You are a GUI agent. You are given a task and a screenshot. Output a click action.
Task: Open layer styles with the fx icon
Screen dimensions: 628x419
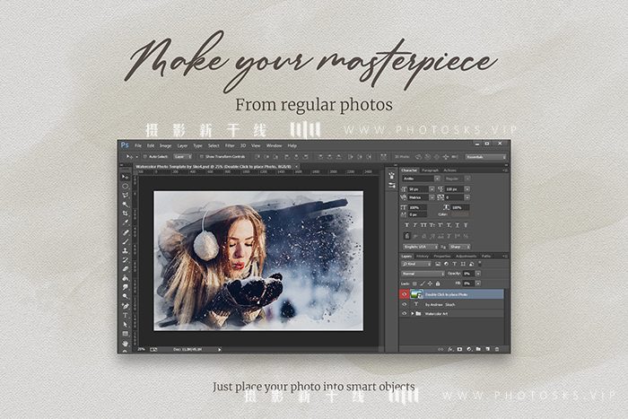450,349
